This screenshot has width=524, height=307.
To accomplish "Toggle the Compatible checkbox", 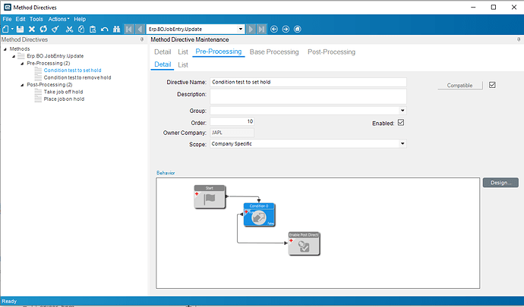I will coord(492,85).
